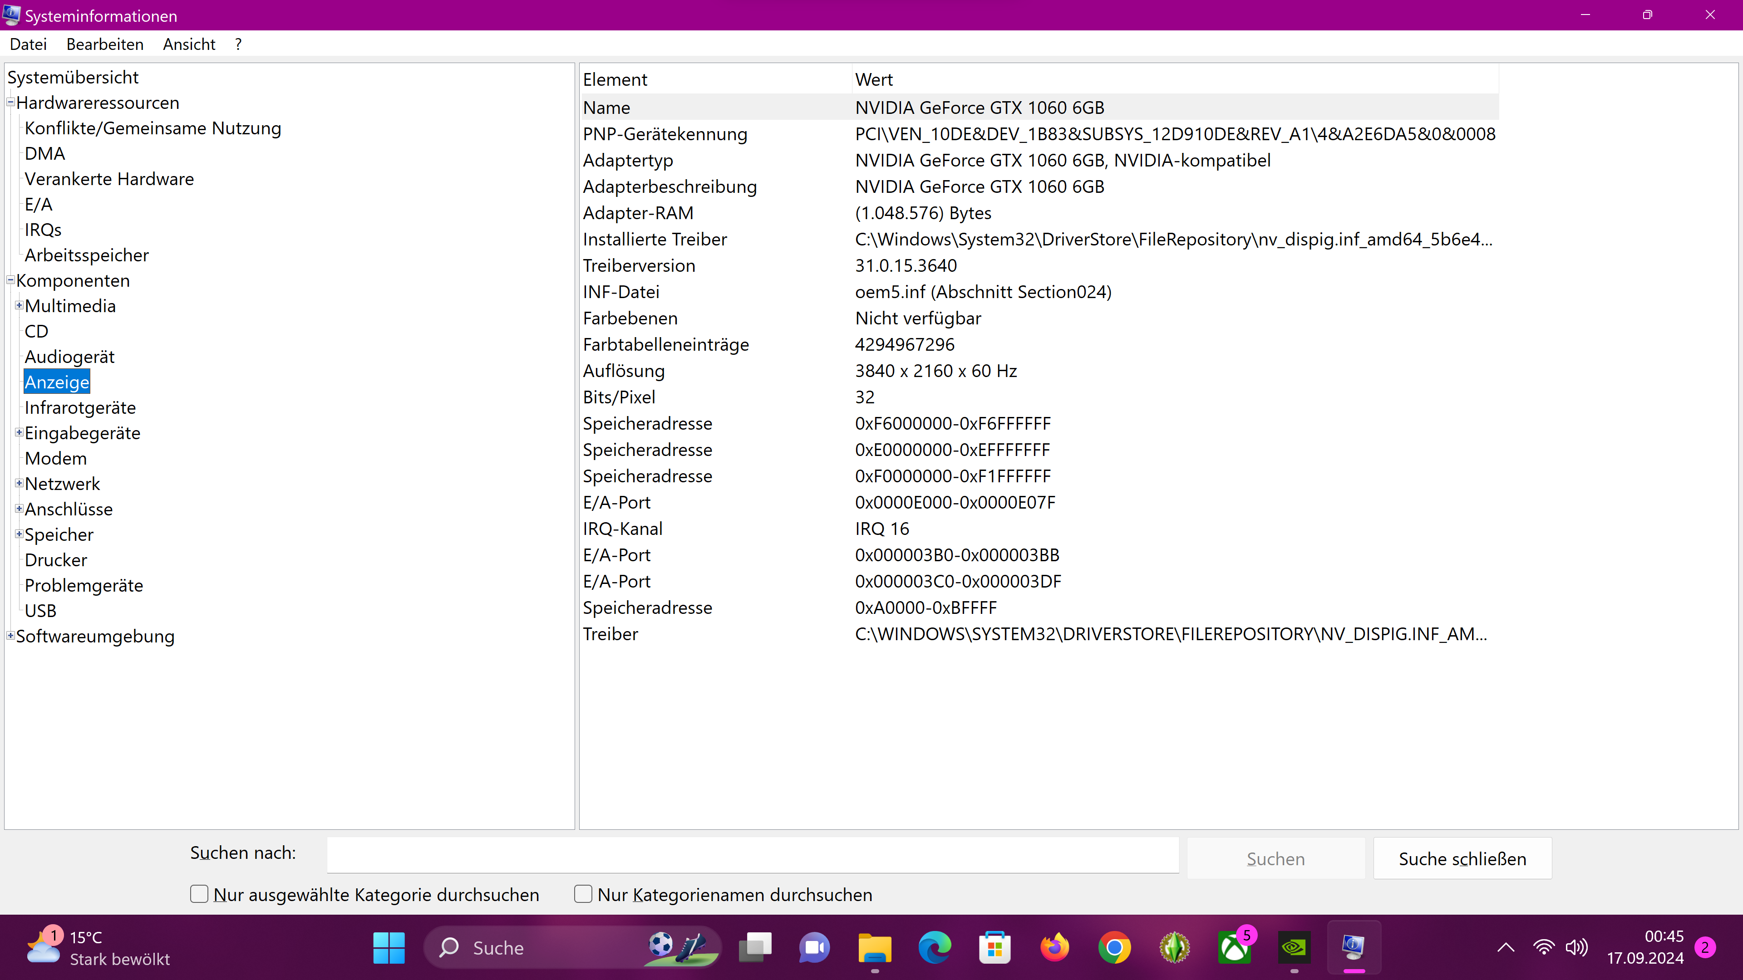Viewport: 1743px width, 980px height.
Task: Open Google Chrome from the taskbar
Action: coord(1114,947)
